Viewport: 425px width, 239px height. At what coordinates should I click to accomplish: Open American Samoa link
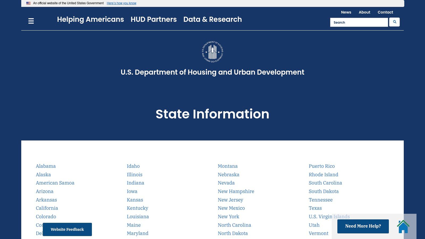pyautogui.click(x=55, y=183)
